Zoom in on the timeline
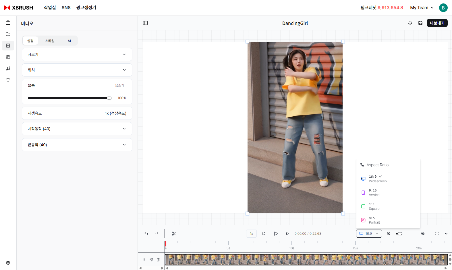The image size is (452, 270). [x=423, y=234]
